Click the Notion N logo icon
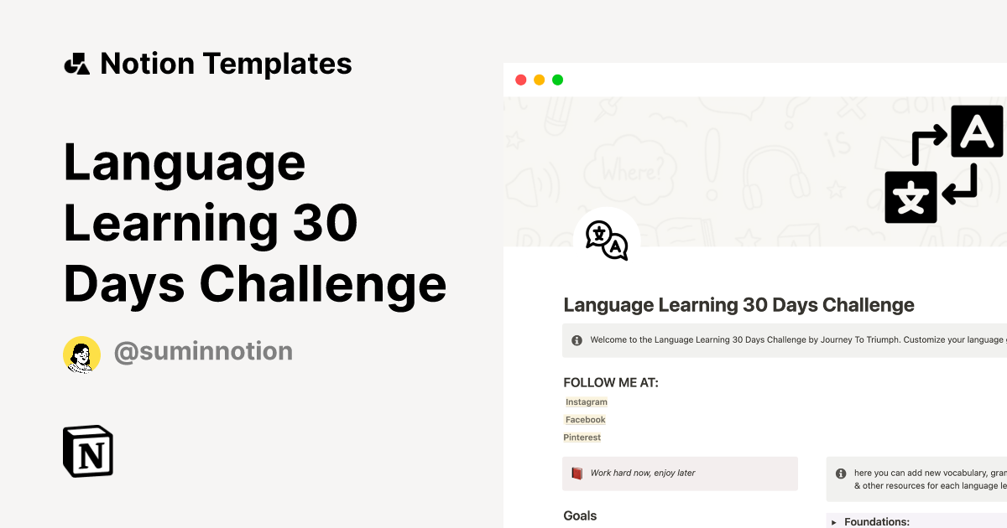The image size is (1007, 528). pyautogui.click(x=87, y=451)
